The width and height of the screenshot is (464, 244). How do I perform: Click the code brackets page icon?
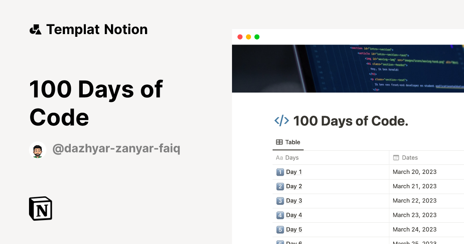tap(281, 121)
